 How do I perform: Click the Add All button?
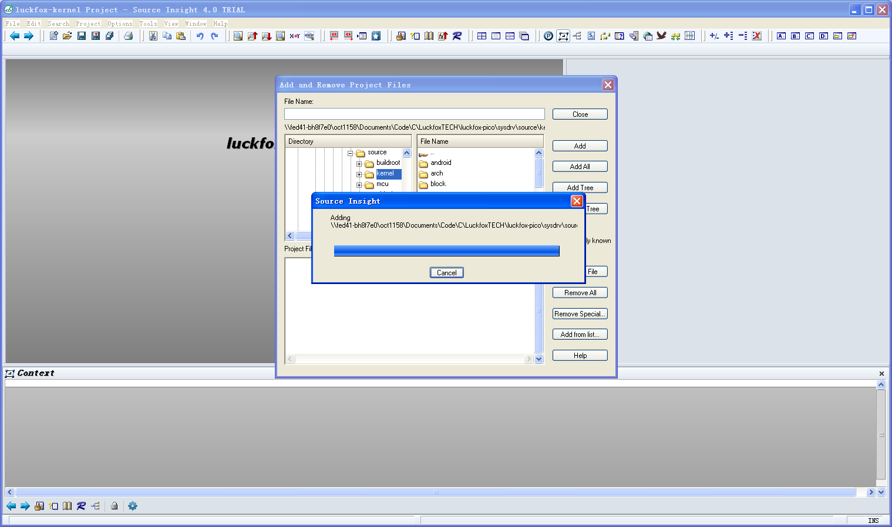click(x=580, y=167)
